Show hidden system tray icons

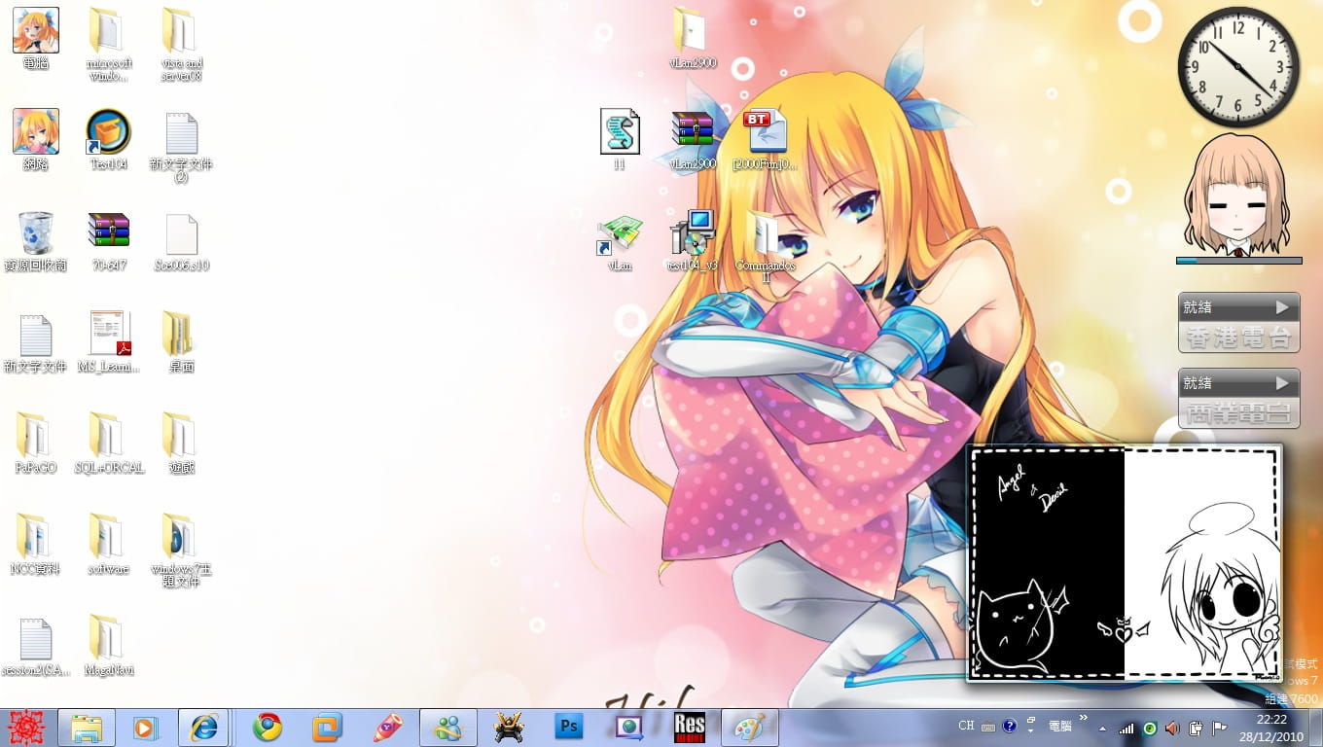[x=1102, y=728]
